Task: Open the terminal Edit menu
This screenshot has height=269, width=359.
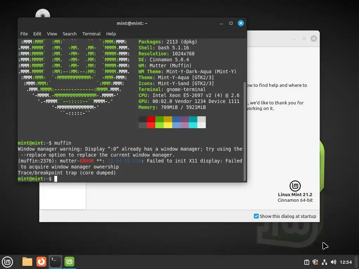Action: (37, 34)
